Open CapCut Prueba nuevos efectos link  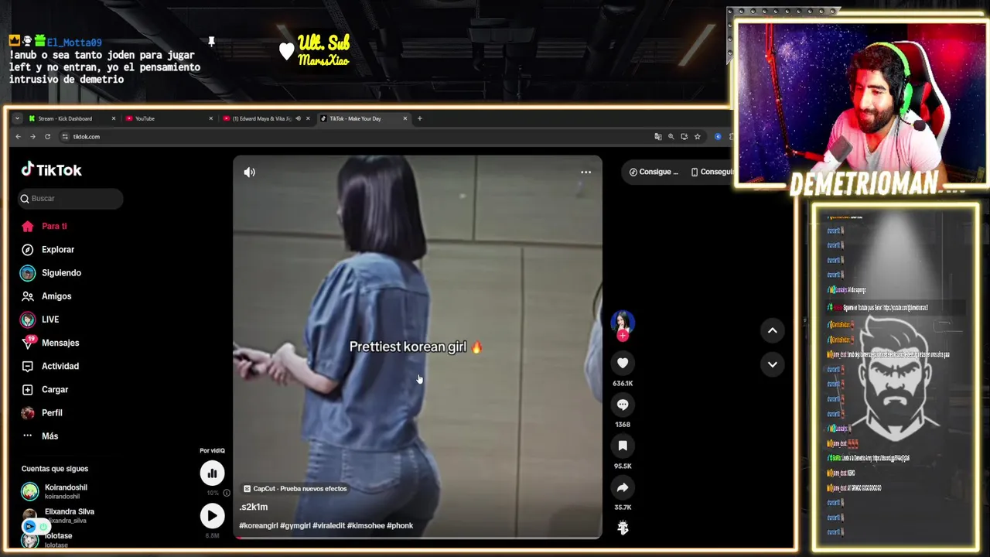point(295,489)
